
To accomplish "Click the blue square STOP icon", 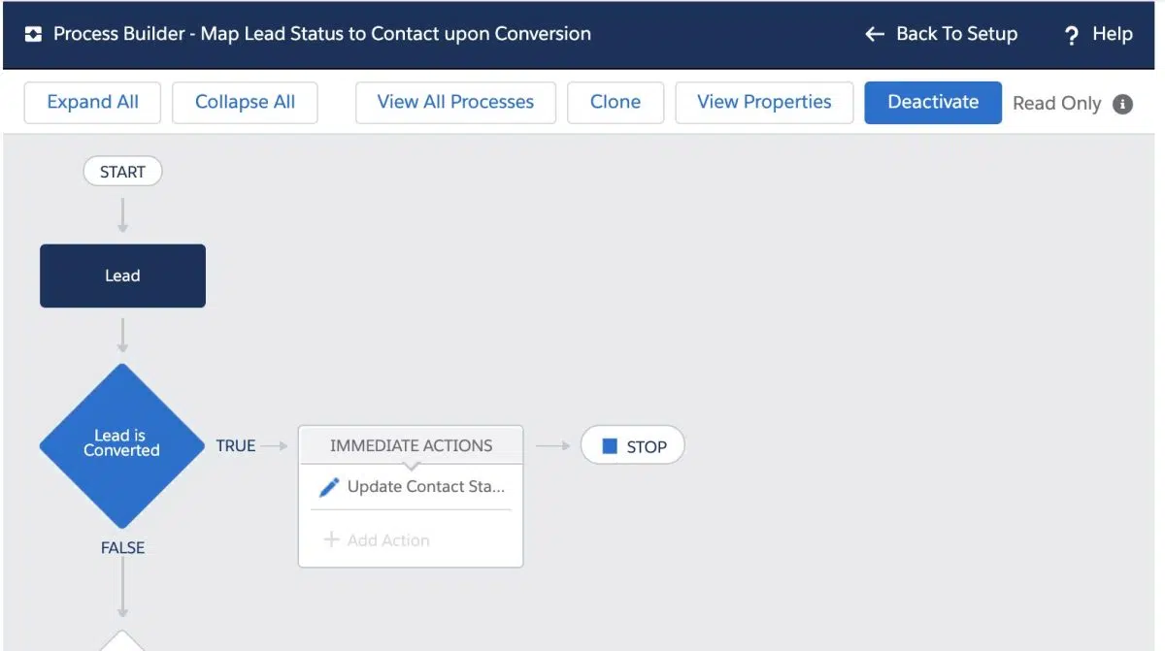I will click(610, 446).
